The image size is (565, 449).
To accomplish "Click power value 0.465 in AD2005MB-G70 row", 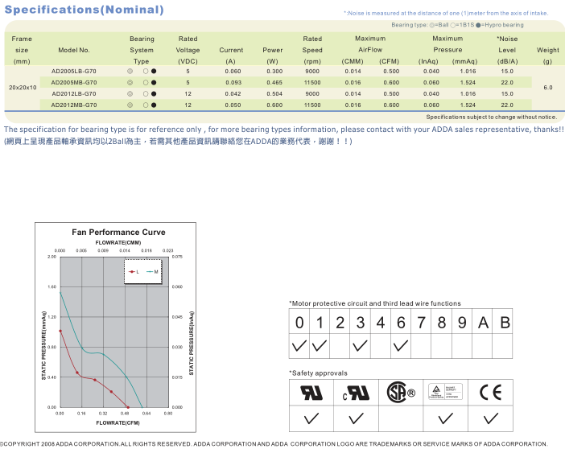I will coord(274,83).
